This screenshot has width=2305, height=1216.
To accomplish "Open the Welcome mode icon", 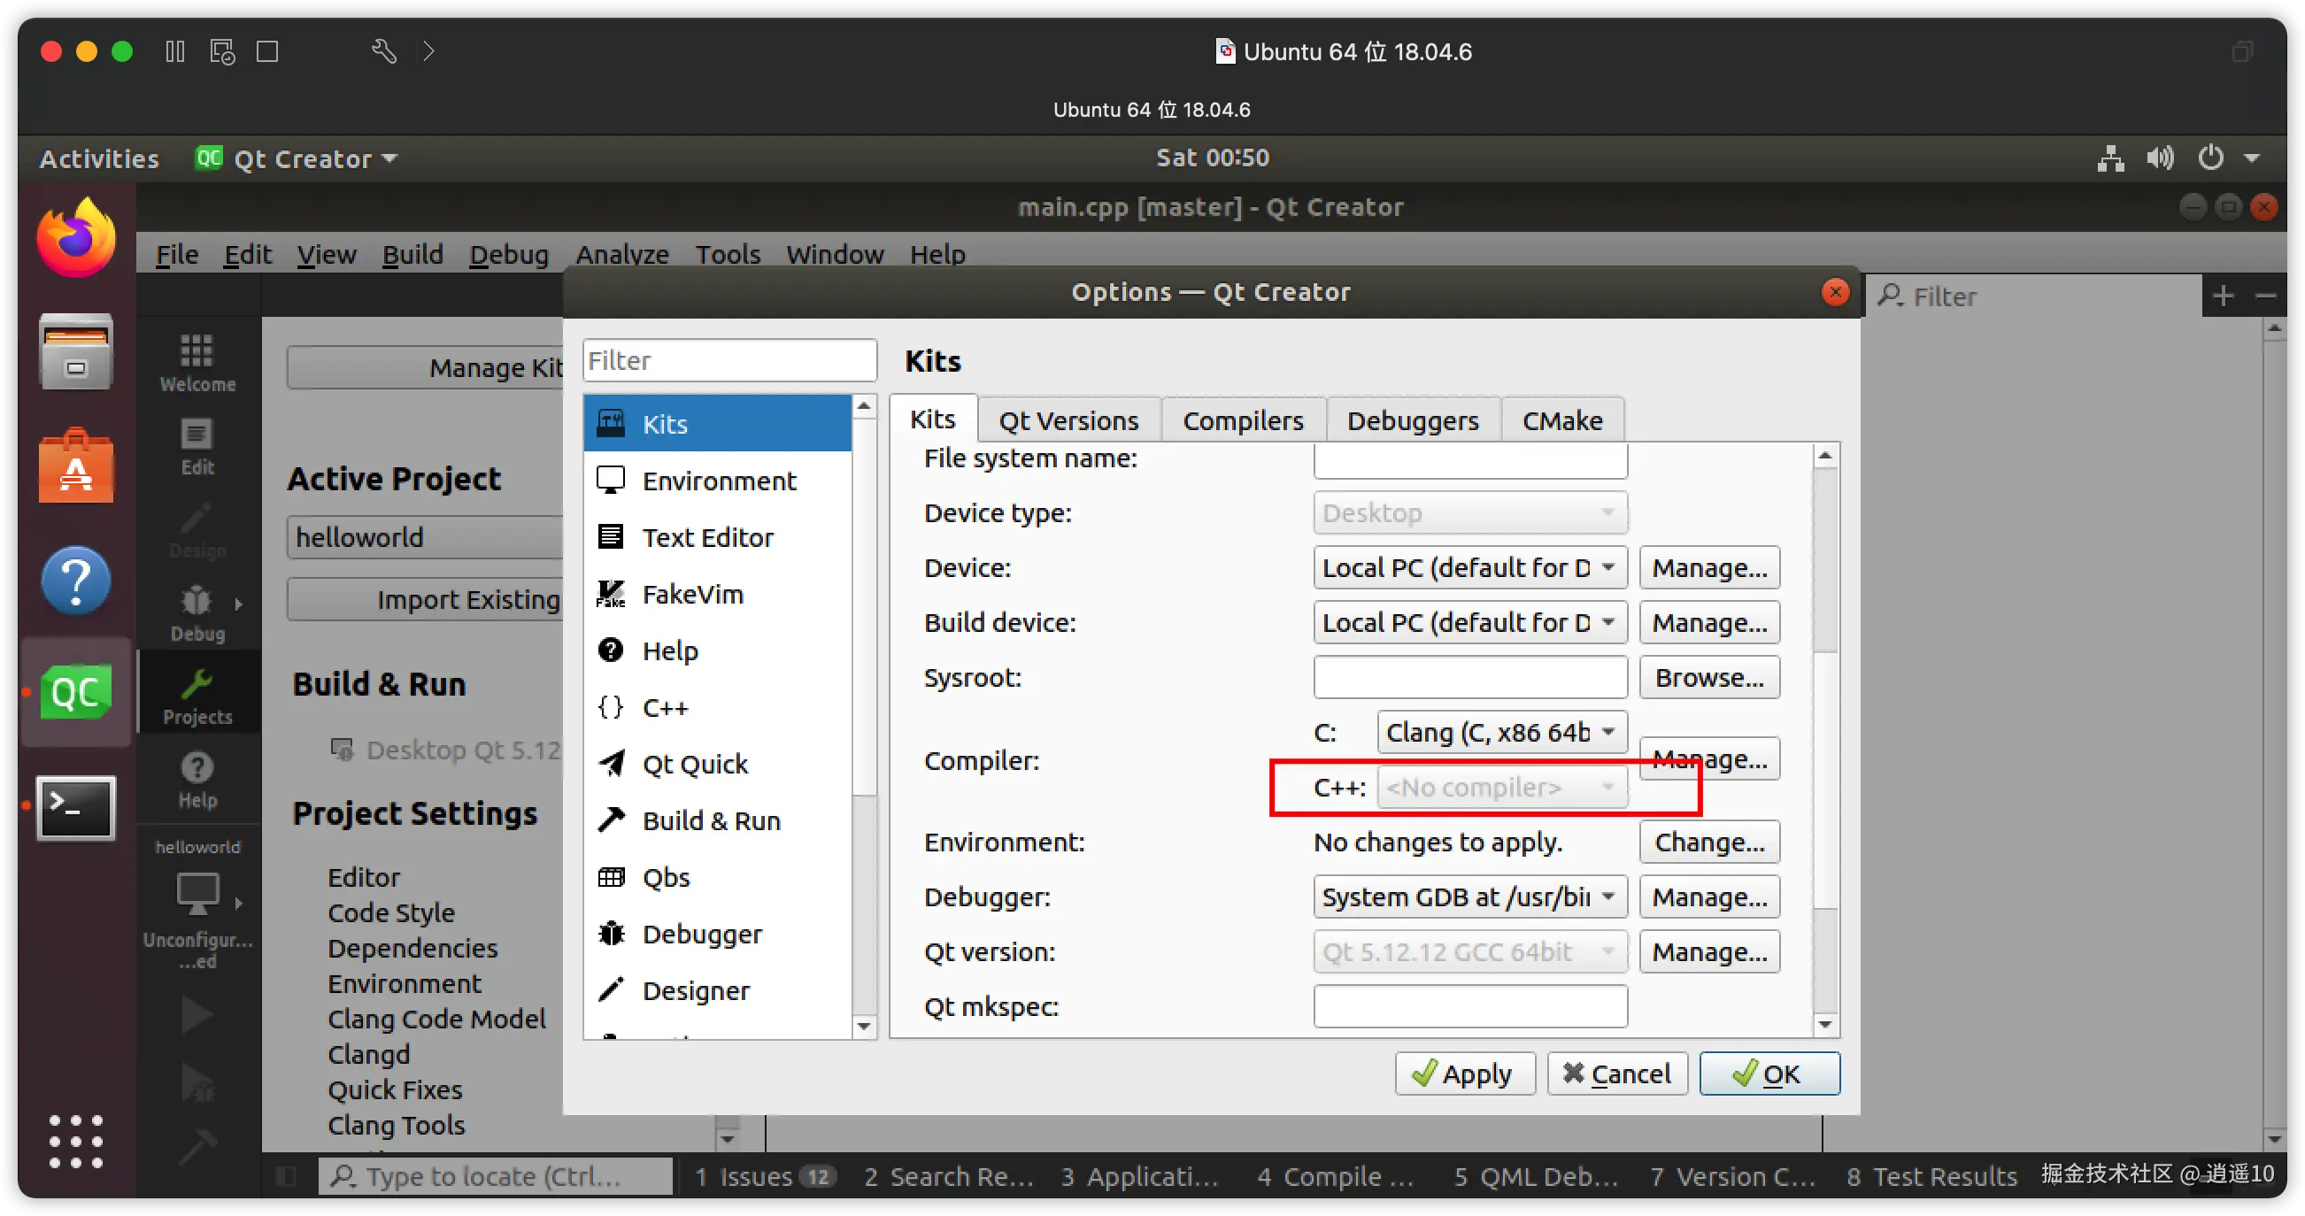I will point(197,361).
